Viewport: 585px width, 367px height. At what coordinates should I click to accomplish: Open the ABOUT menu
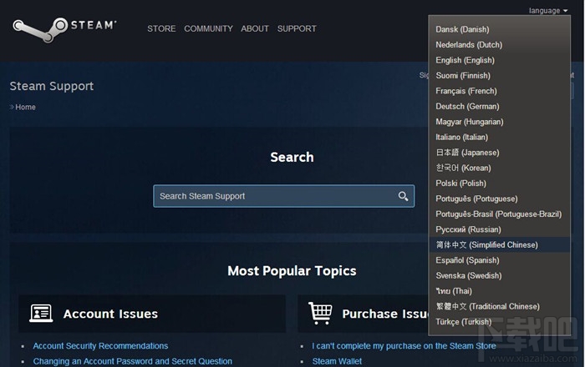[x=255, y=28]
